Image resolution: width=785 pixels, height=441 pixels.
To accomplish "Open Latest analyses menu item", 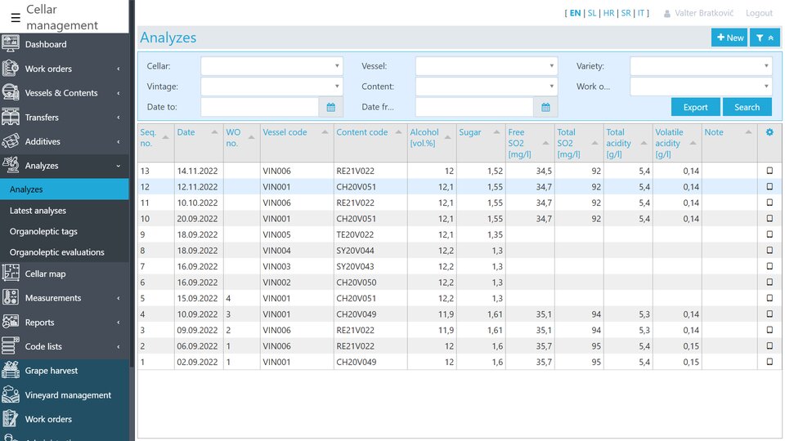I will pos(38,211).
